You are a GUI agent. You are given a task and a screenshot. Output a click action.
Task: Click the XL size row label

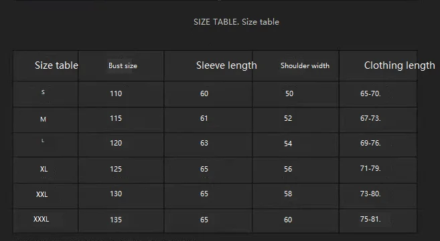point(44,169)
